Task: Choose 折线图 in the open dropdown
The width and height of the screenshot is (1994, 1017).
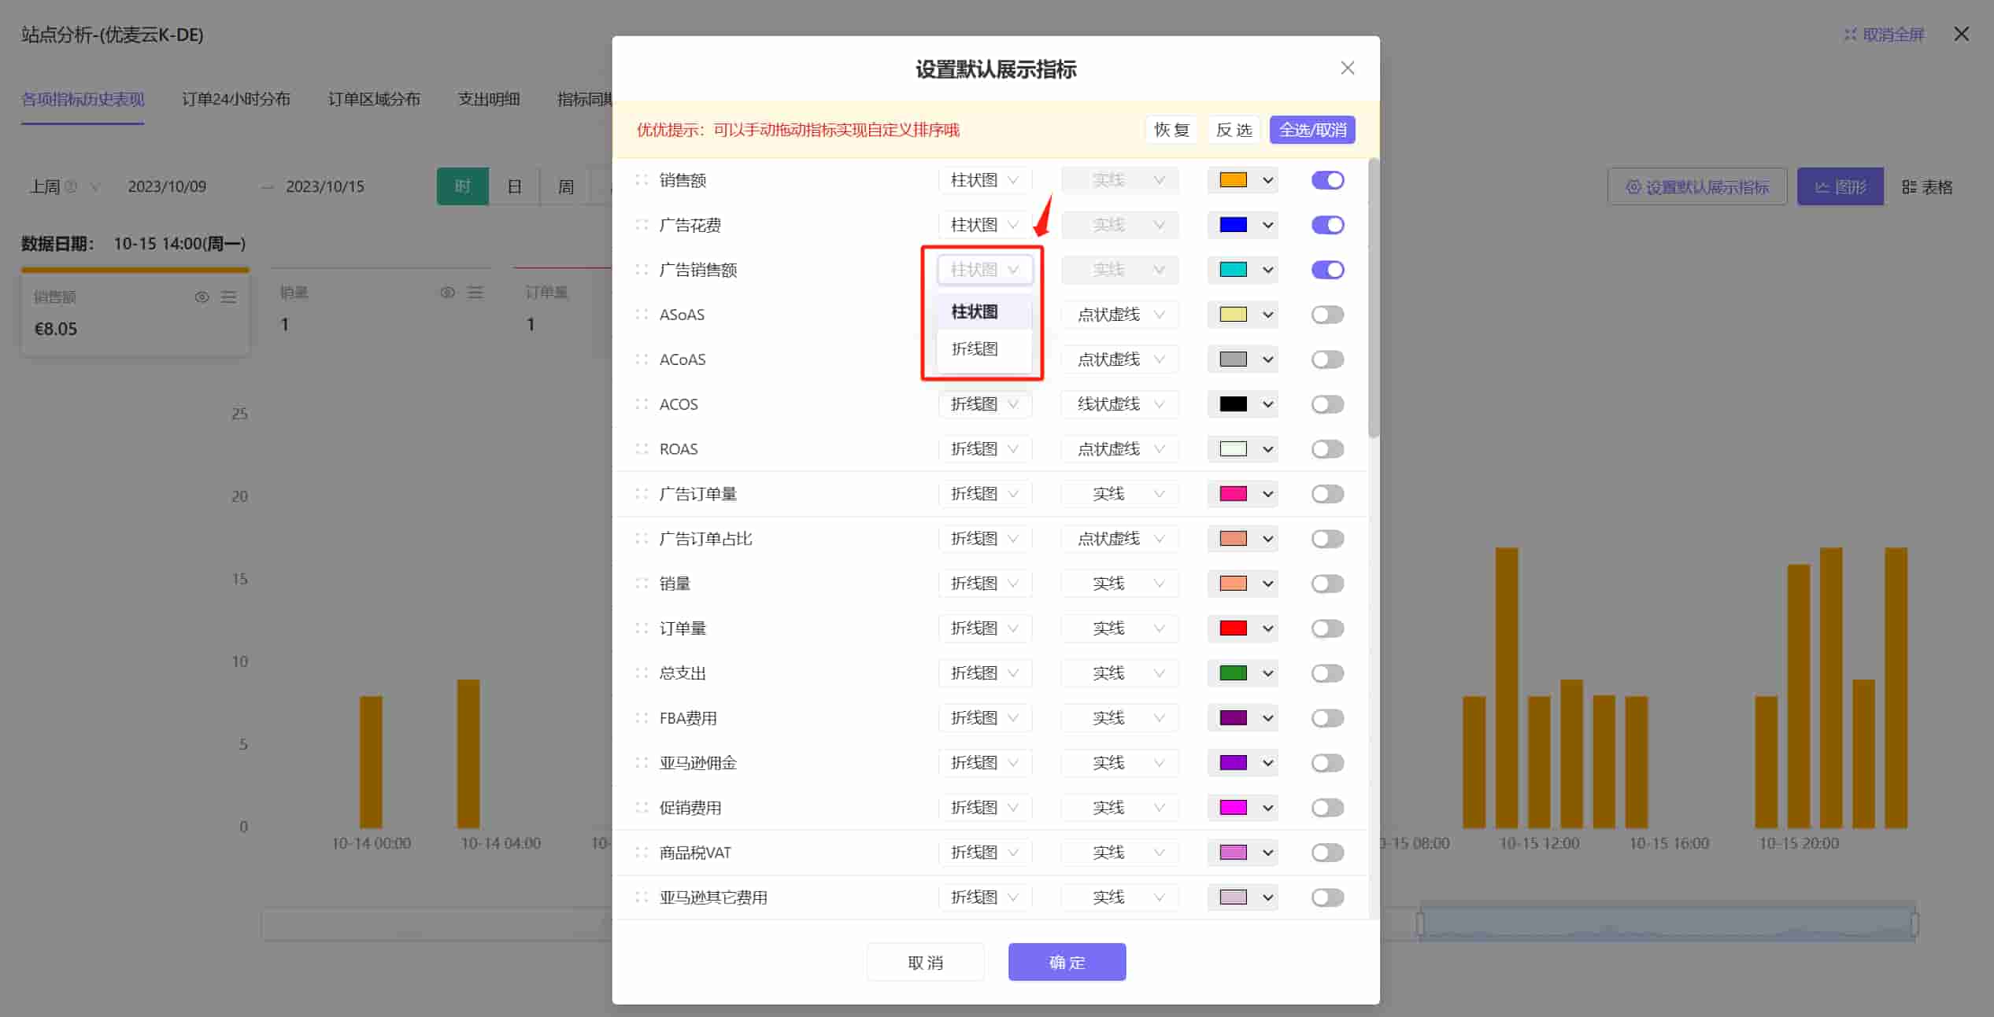Action: [984, 348]
